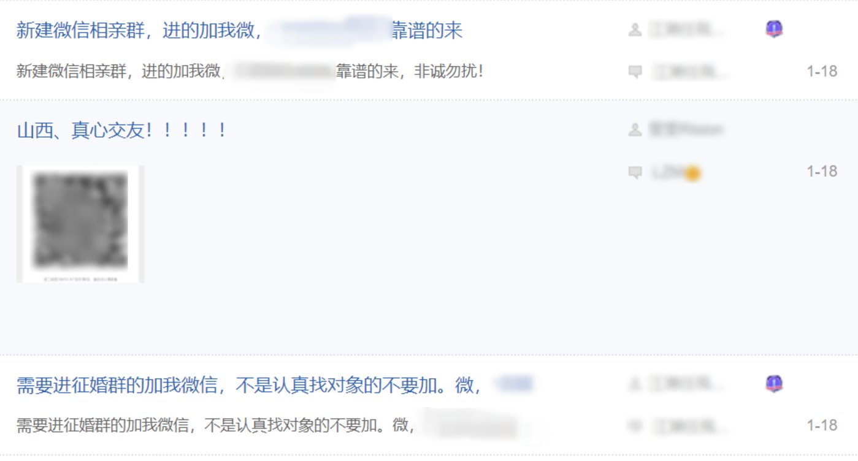Click the blurred QR code image thumbnail
This screenshot has height=461, width=858.
click(x=80, y=224)
